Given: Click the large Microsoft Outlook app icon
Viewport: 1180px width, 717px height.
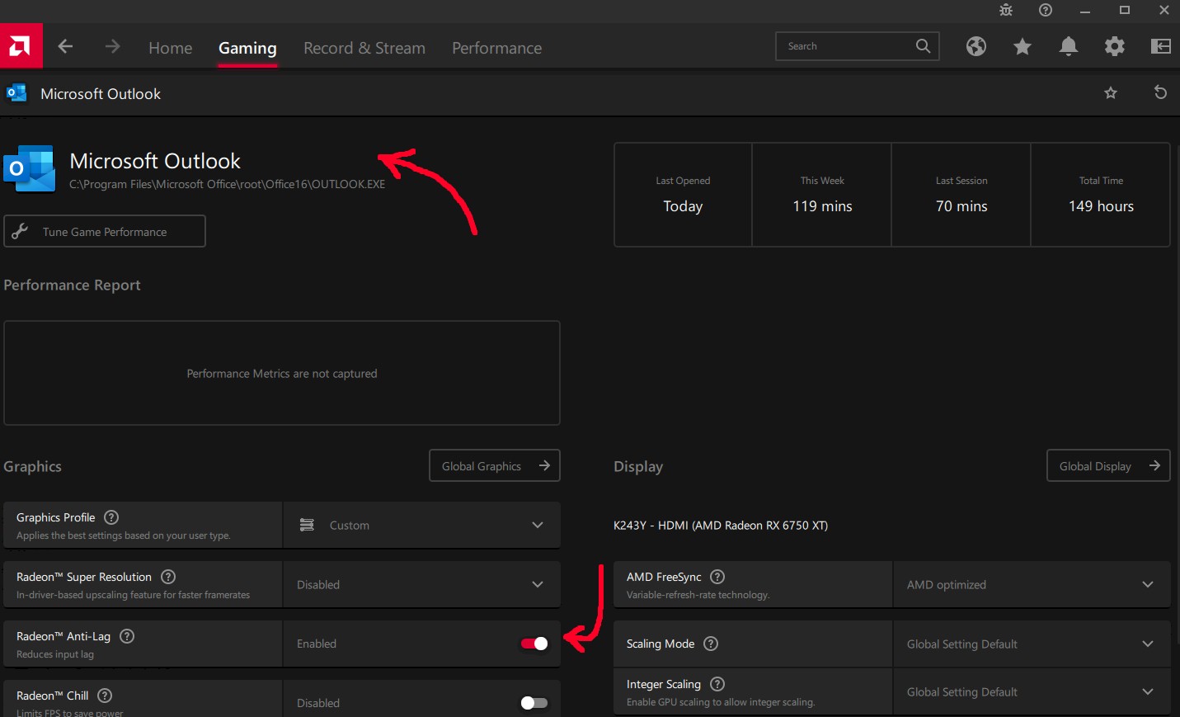Looking at the screenshot, I should pos(30,168).
